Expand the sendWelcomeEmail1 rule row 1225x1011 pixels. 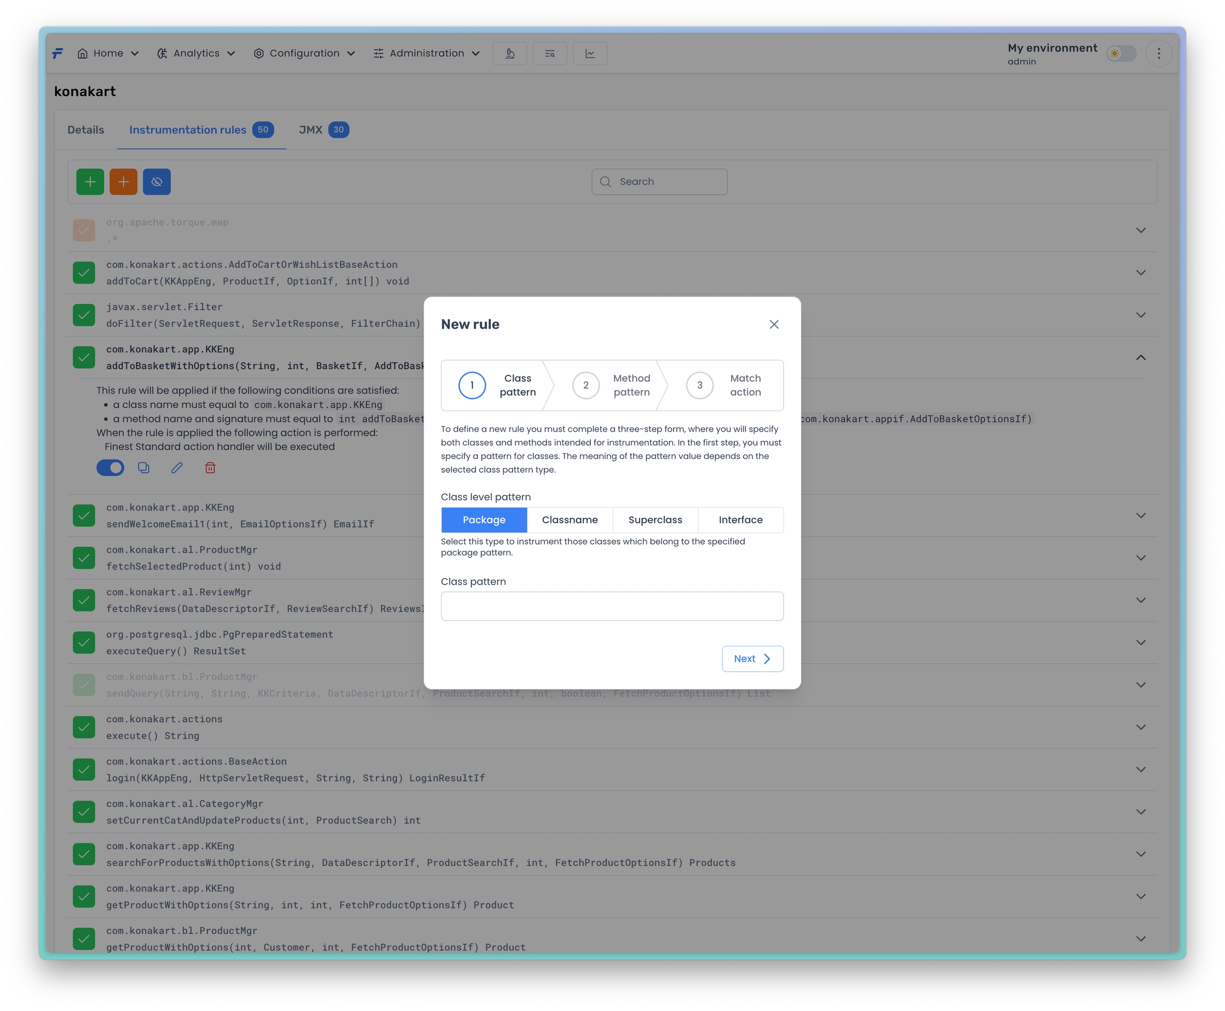point(1140,515)
